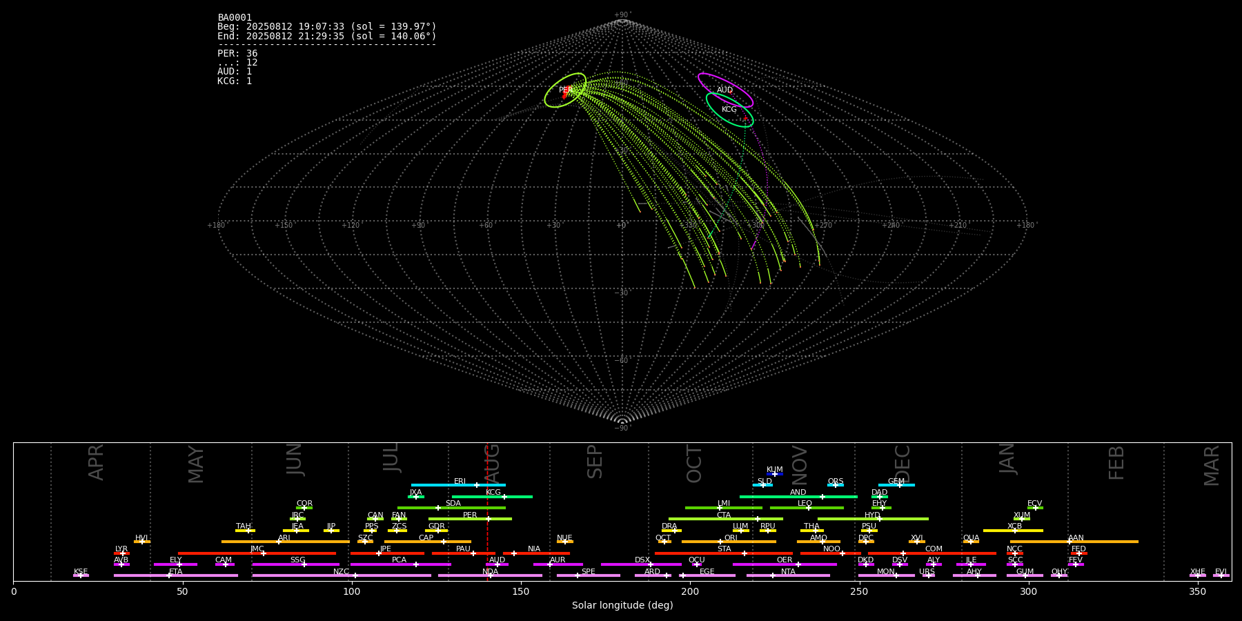Click the −90° bottom pole label

tap(622, 428)
